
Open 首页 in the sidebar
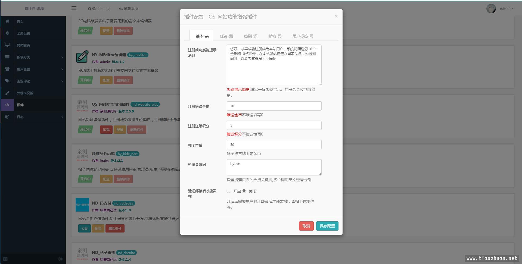tap(20, 21)
